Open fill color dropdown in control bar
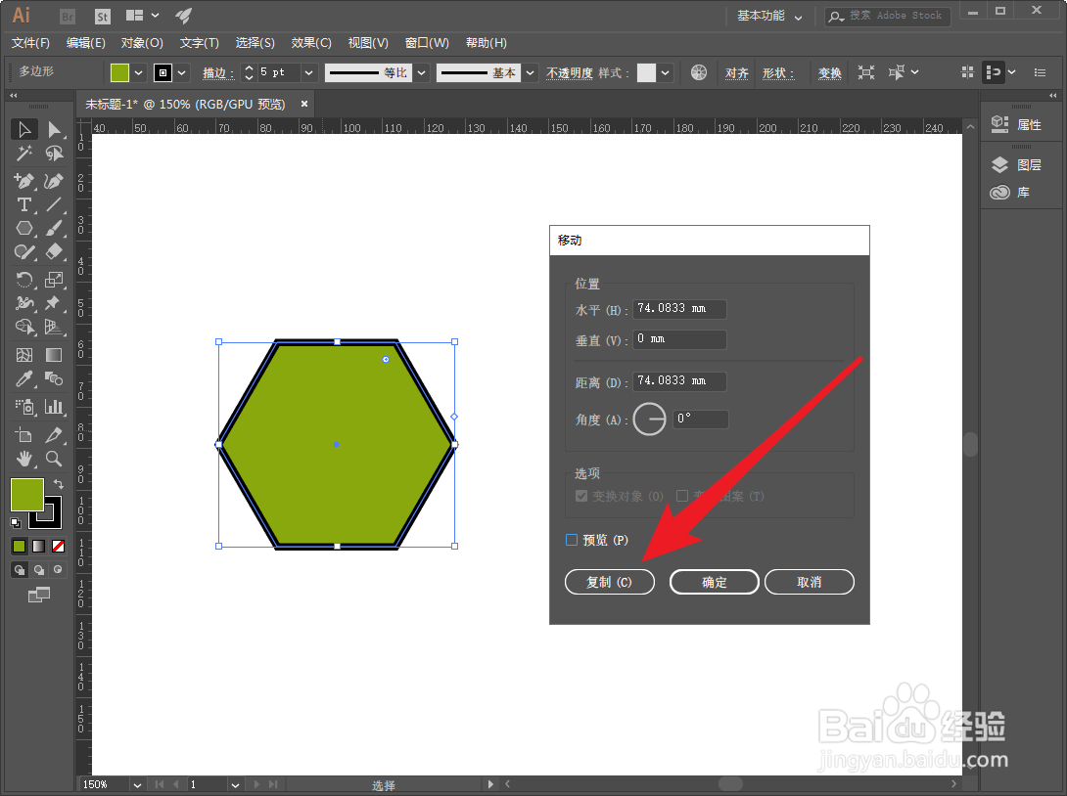1067x796 pixels. (138, 72)
